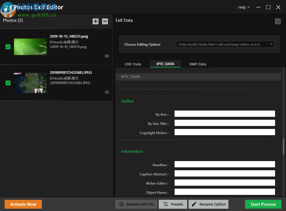This screenshot has height=211, width=286.
Task: Uncheck the 2019-10-15_140251.png photo
Action: point(8,47)
